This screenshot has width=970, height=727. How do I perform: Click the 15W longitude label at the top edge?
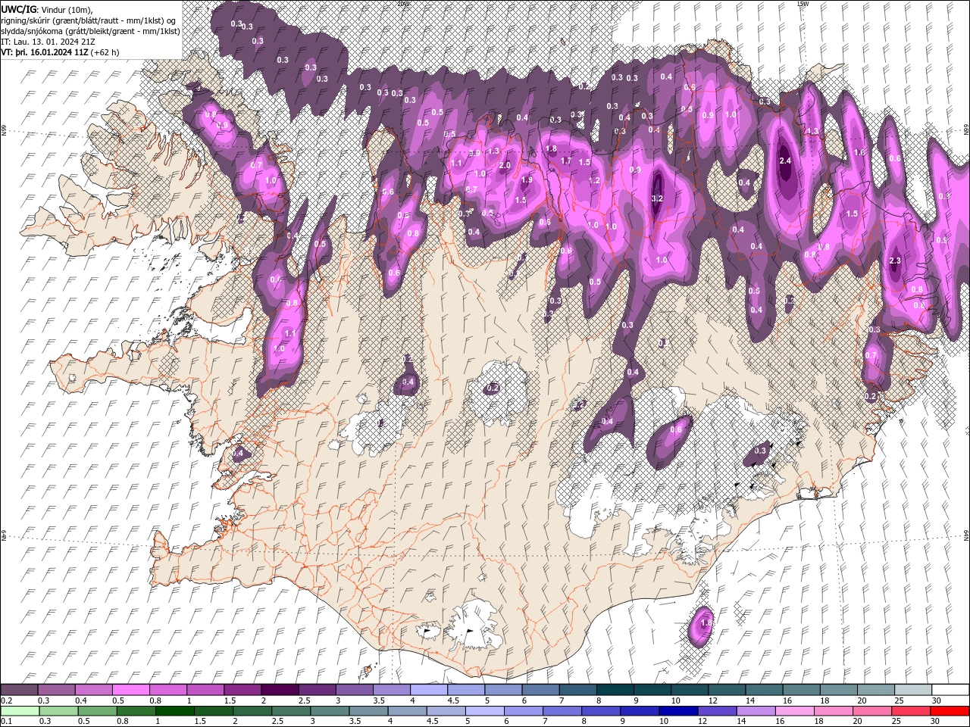[803, 4]
